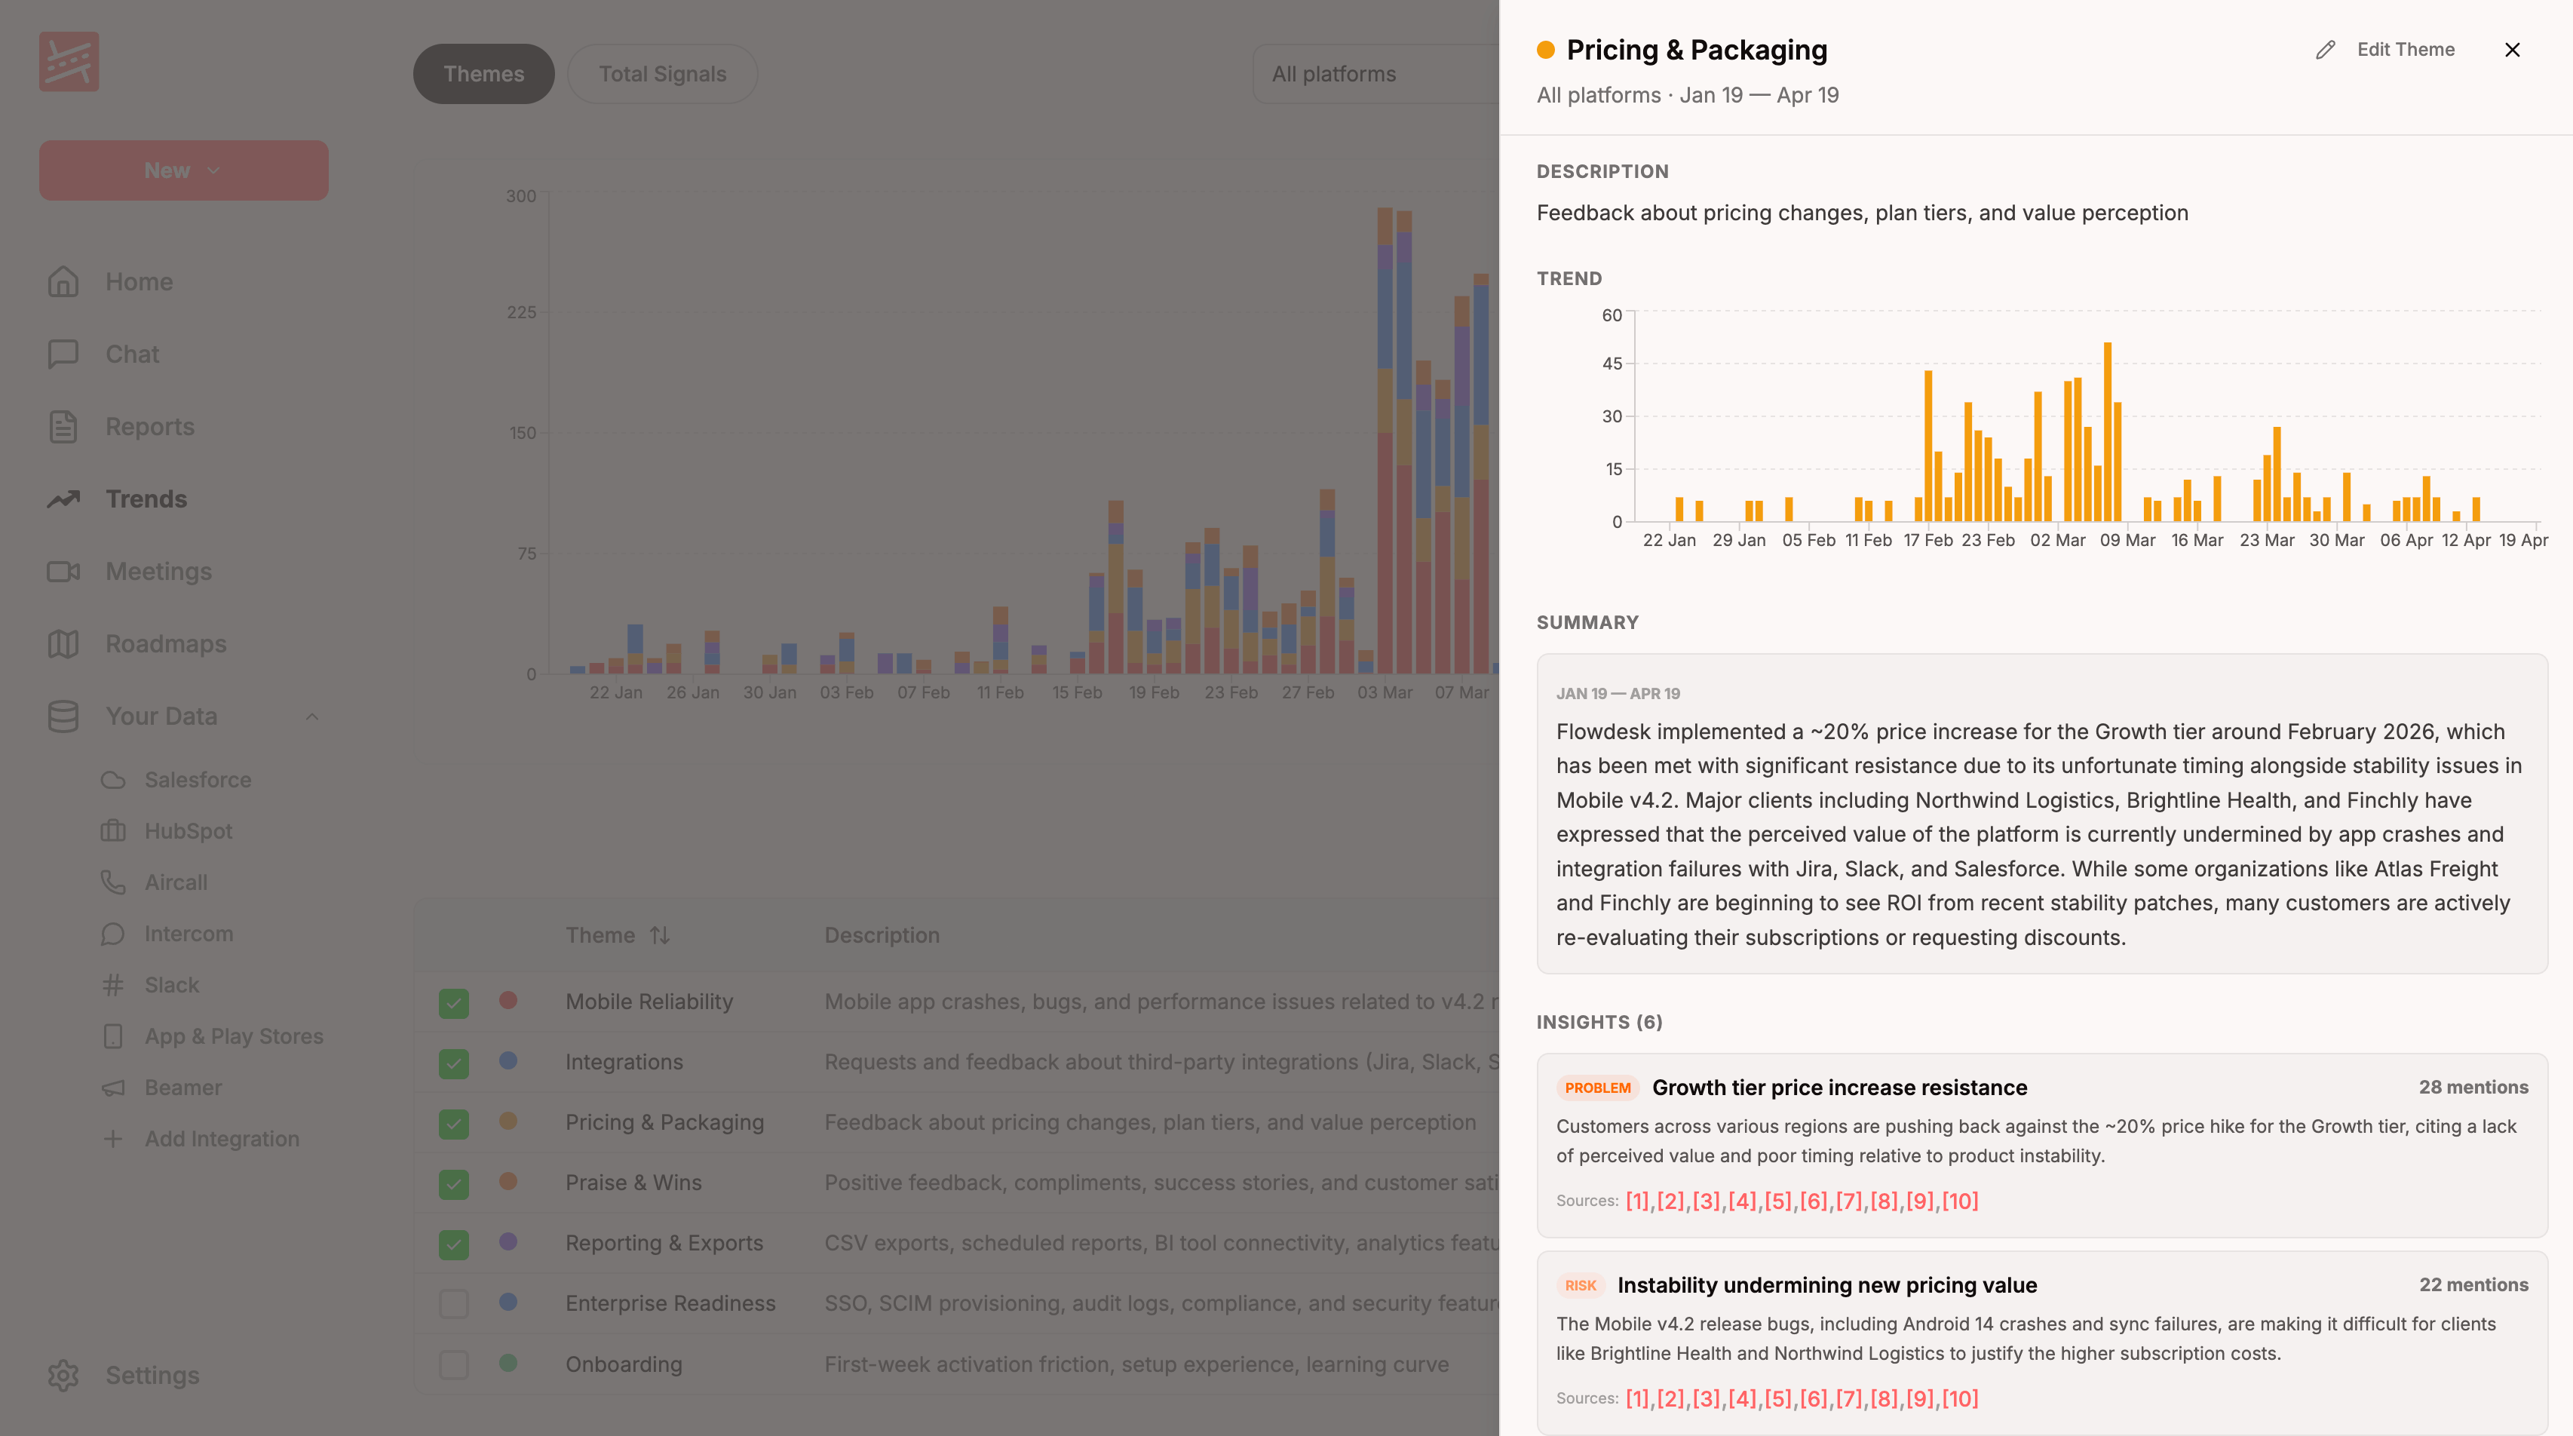Select the Onboarding theme name
This screenshot has width=2573, height=1436.
624,1365
